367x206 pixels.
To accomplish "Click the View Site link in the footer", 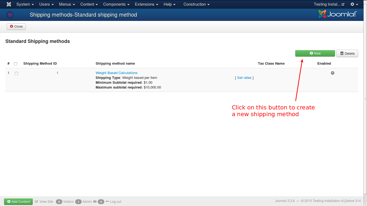I will click(44, 202).
